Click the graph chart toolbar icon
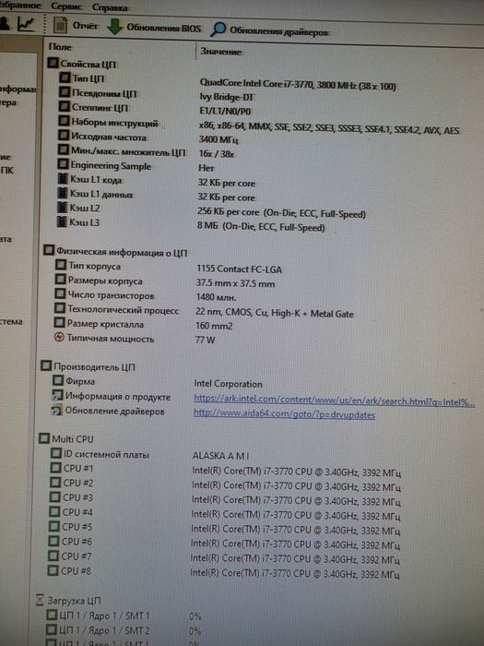Screen dimensions: 484x646 coord(26,24)
